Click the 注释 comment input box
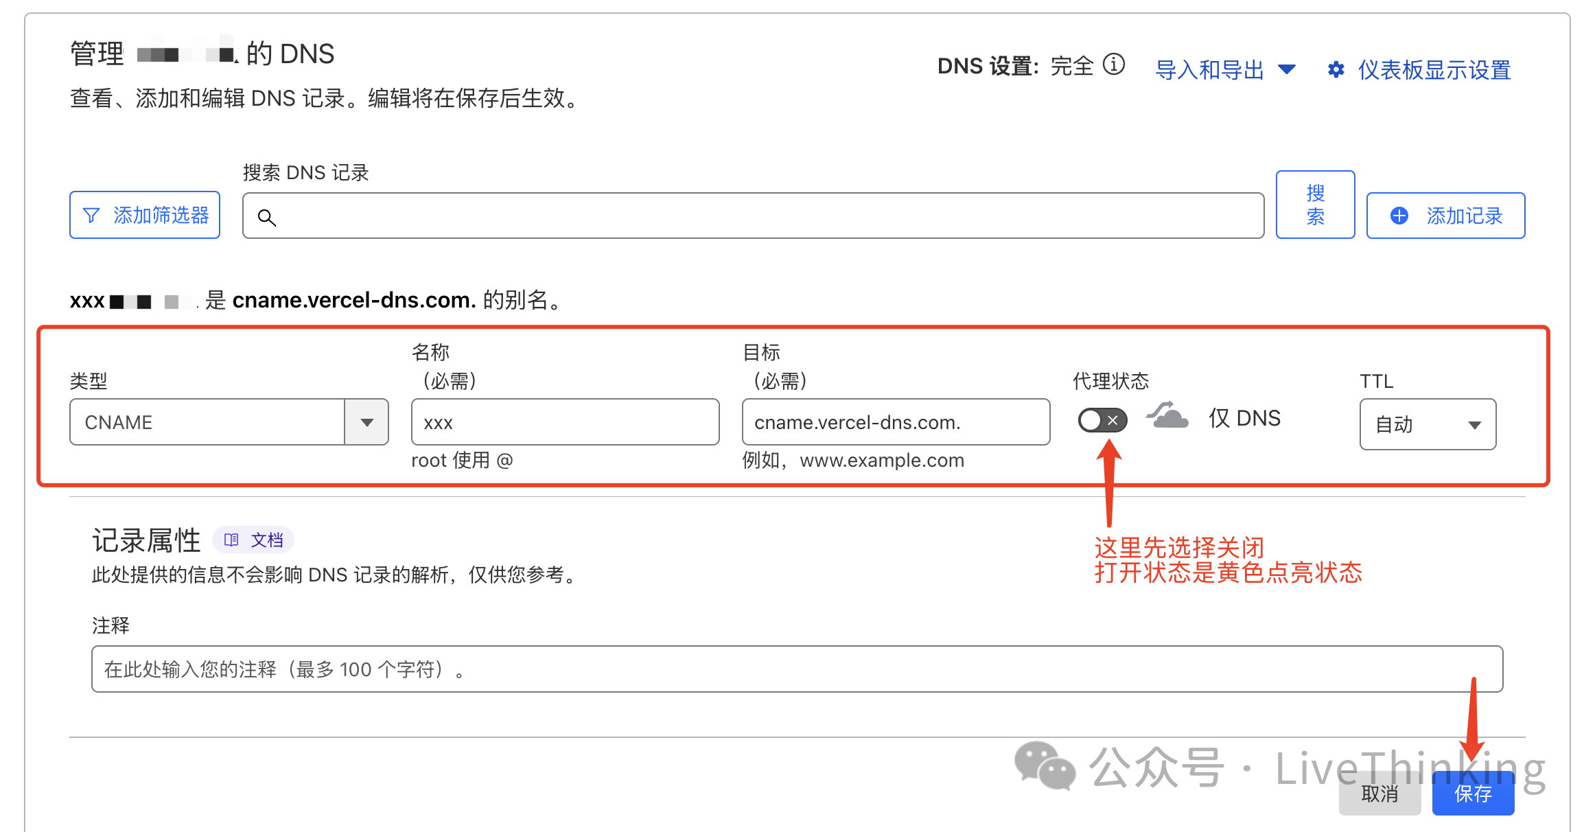Viewport: 1595px width, 832px height. coord(797,669)
